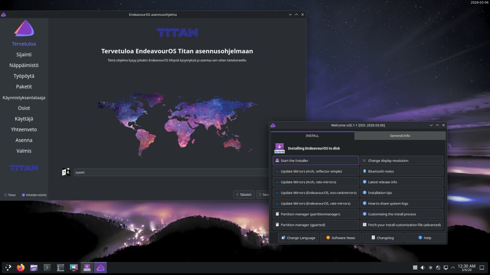Select the INSTALL tab

click(x=312, y=136)
